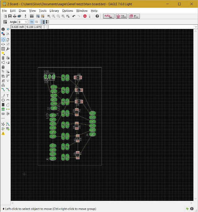The image size is (198, 212).
Task: Click the Zoom to fit icon
Action: click(49, 16)
